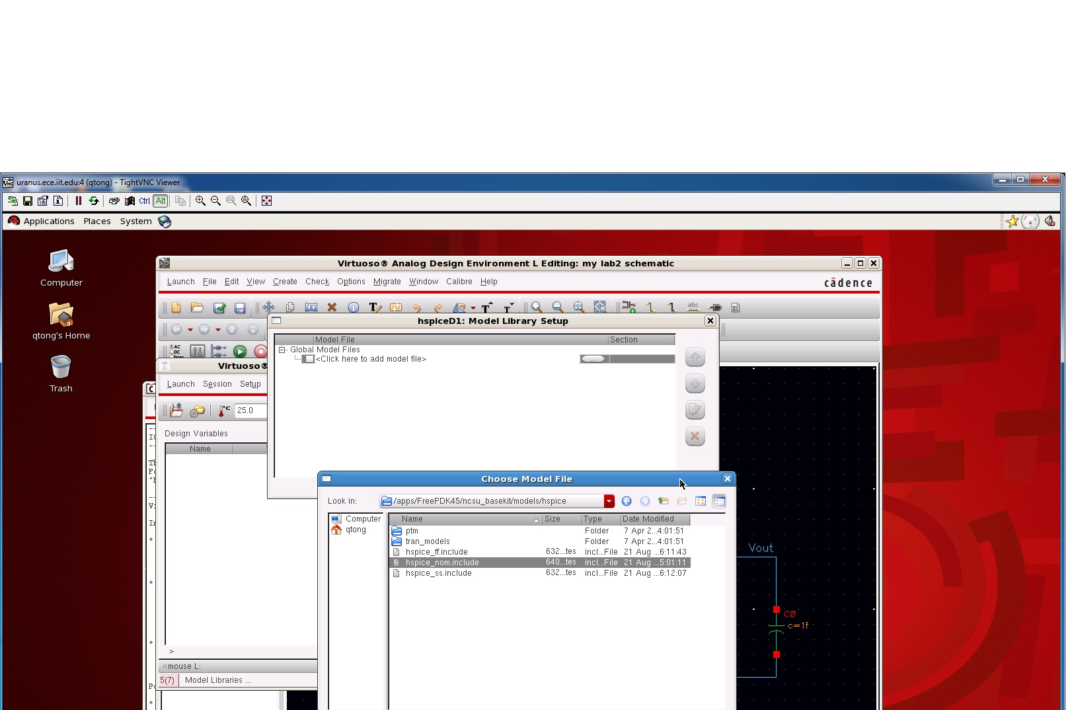Click the temperature input field showing 25.0
Viewport: 1068px width, 710px height.
pos(250,411)
